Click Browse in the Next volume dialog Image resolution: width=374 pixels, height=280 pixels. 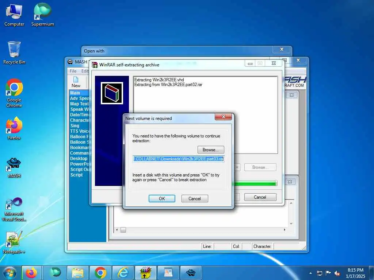tap(211, 150)
